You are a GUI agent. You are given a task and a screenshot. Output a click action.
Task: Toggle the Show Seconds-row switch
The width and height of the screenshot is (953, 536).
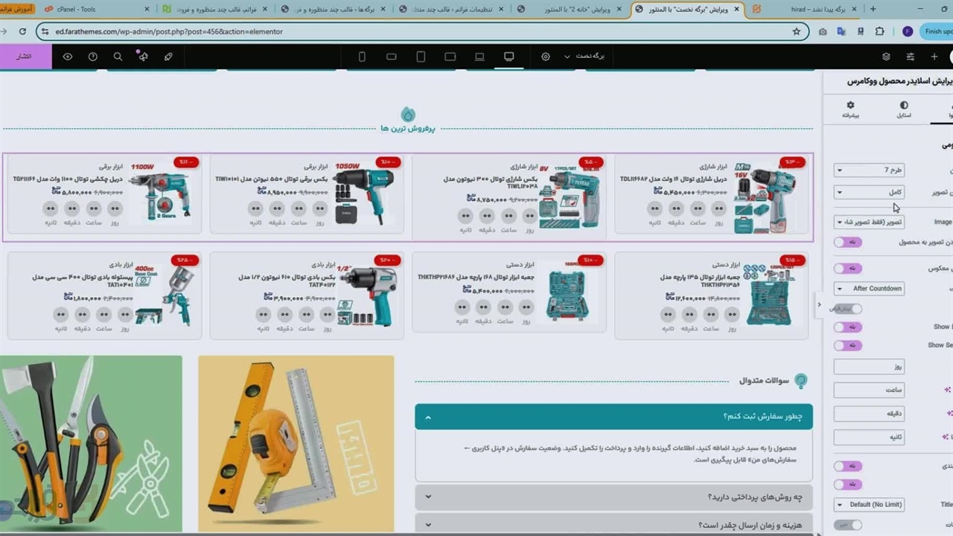(x=847, y=345)
